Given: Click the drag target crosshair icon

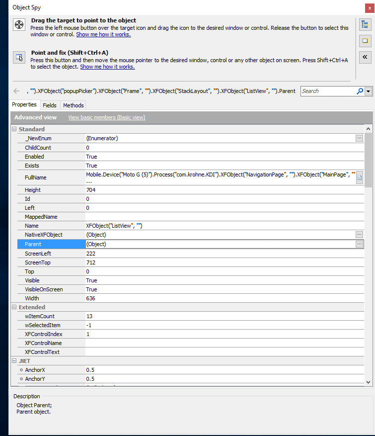Looking at the screenshot, I should pyautogui.click(x=19, y=25).
